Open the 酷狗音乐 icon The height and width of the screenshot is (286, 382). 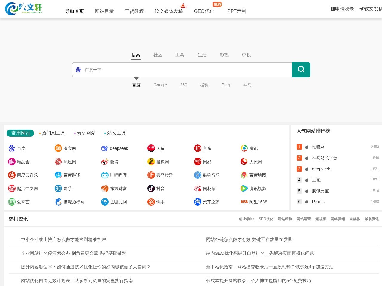[198, 175]
